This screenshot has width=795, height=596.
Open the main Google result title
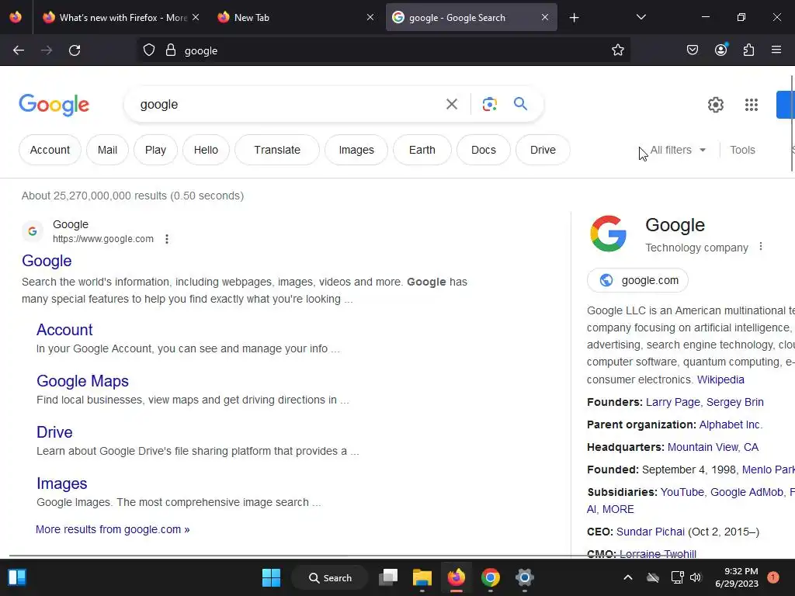tap(47, 261)
